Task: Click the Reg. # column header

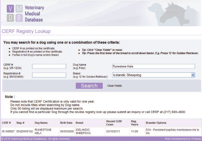Action: [20, 123]
